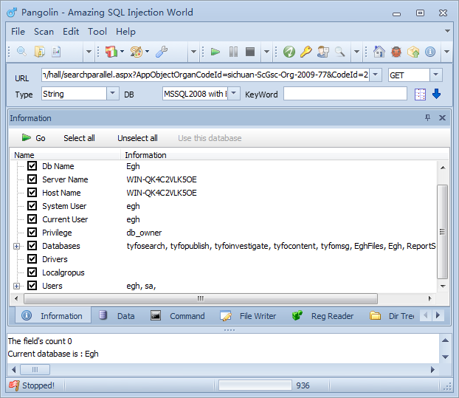Open the Tool menu

(x=97, y=31)
